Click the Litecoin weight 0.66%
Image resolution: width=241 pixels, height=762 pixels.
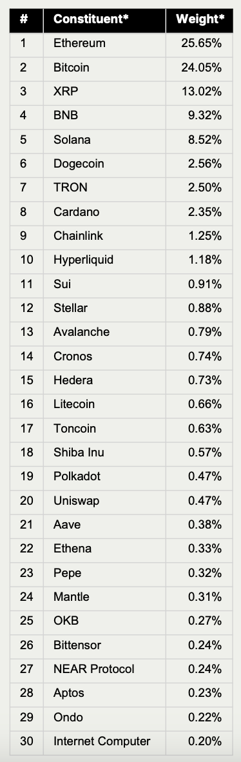point(205,404)
